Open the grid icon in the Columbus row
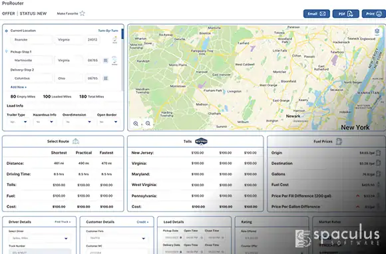This screenshot has height=254, width=386. tap(106, 78)
